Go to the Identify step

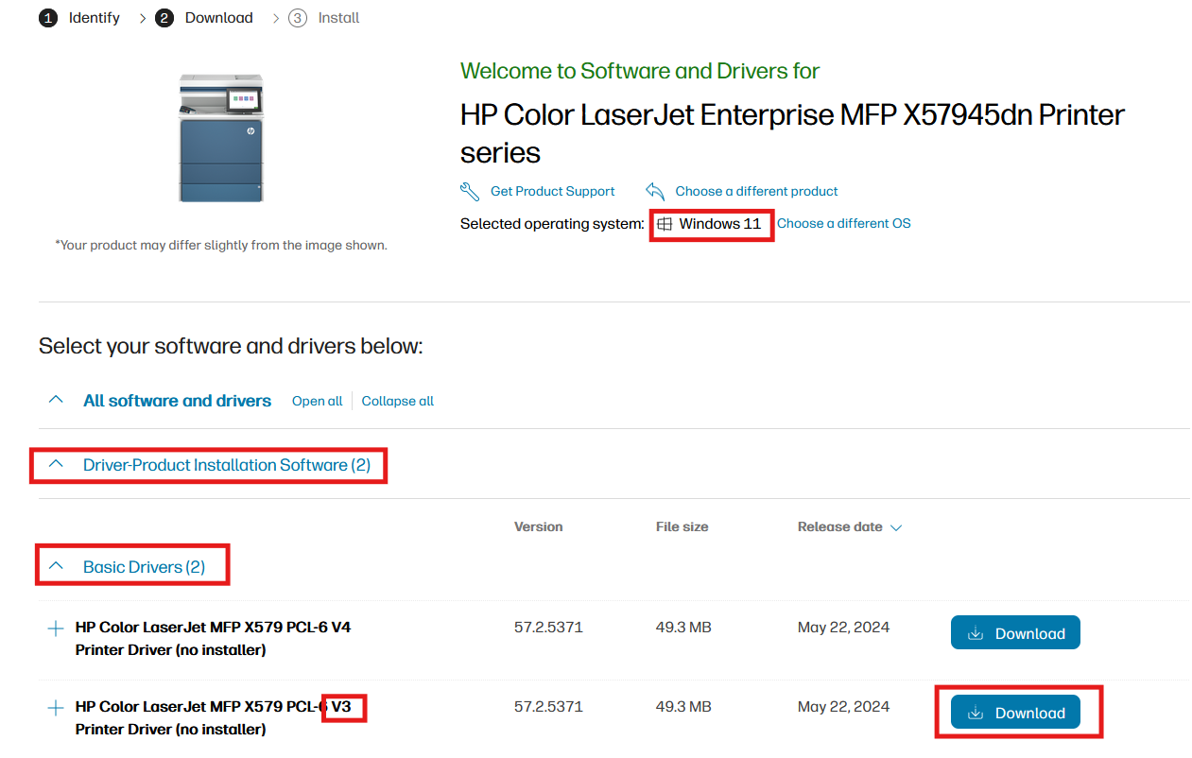pyautogui.click(x=95, y=18)
